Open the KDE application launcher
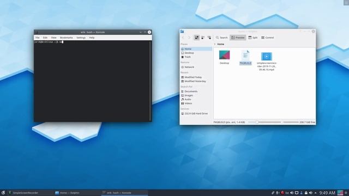349x196 pixels. point(3,193)
